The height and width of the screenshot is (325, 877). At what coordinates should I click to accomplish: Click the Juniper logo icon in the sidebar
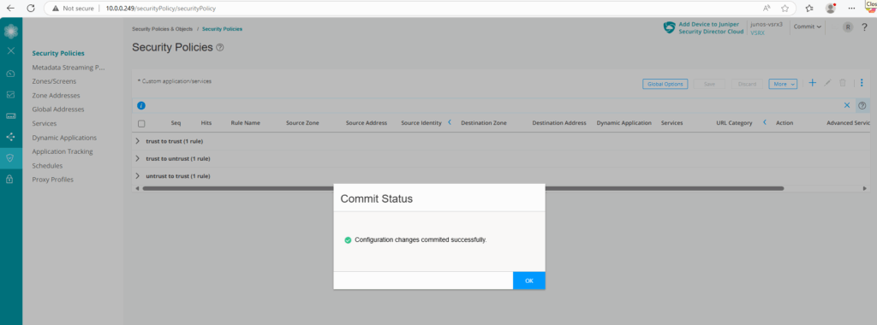(10, 31)
